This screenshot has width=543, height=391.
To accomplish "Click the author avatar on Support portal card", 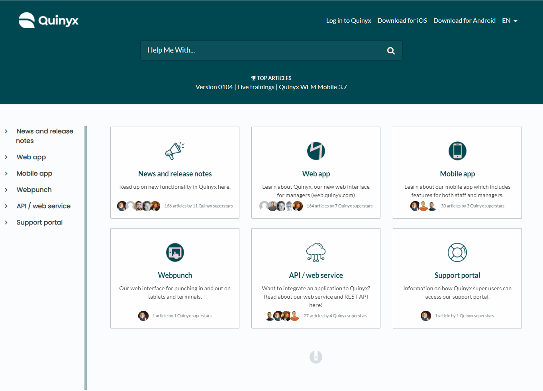I will tap(426, 316).
